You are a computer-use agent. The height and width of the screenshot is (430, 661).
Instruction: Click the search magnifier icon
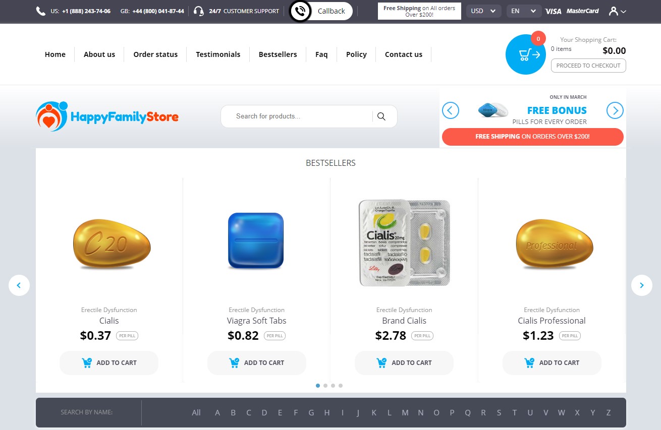pyautogui.click(x=381, y=116)
